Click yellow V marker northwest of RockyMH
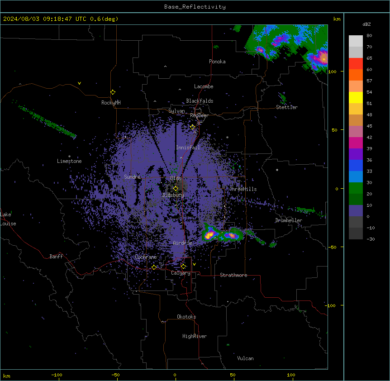 (79, 83)
